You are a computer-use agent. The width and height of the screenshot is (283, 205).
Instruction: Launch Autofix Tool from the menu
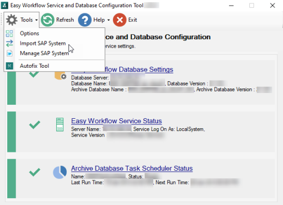(54, 66)
